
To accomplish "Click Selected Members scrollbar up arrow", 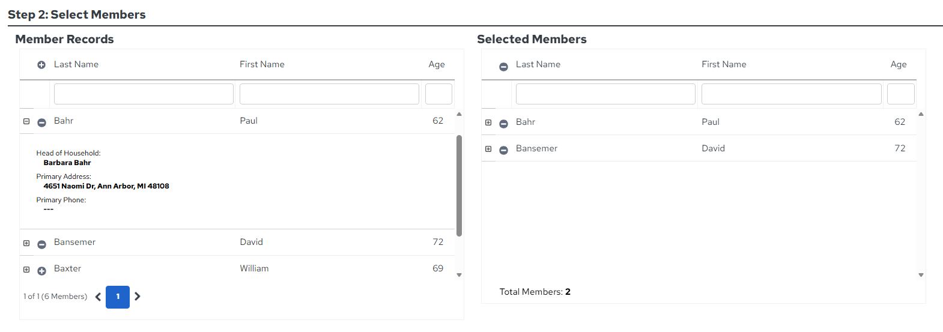I will pos(921,114).
